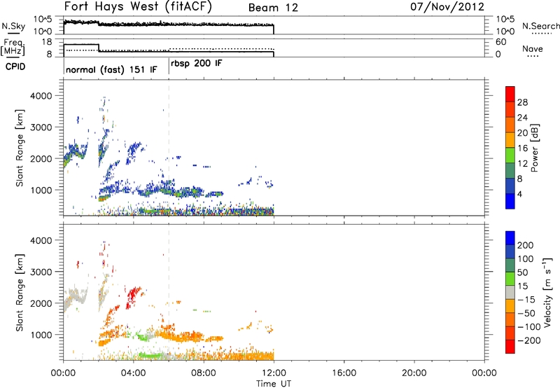This screenshot has height=388, width=560.
Task: Click the 'Freq. [MHz]' axis label
Action: pos(13,48)
